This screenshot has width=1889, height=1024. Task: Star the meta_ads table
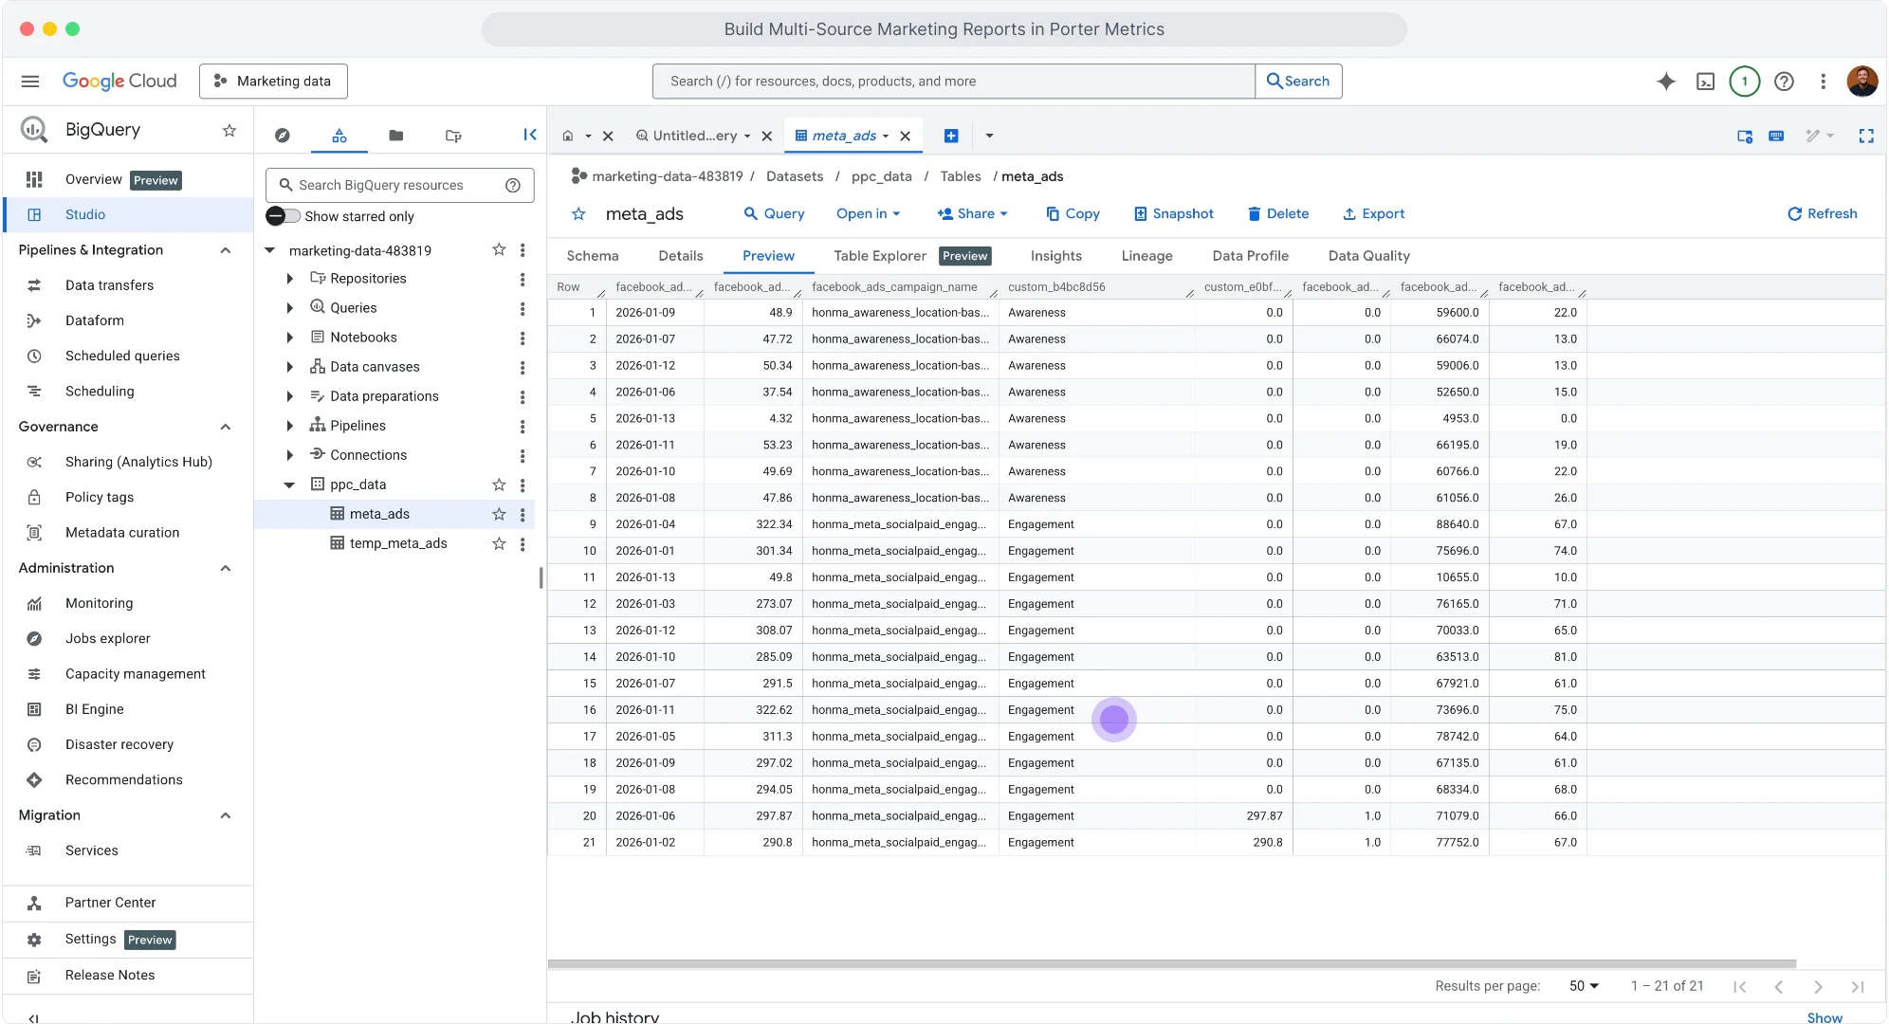(x=499, y=514)
